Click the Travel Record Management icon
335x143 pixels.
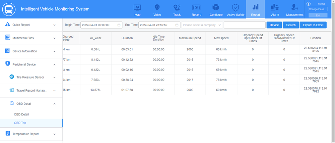coord(12,90)
